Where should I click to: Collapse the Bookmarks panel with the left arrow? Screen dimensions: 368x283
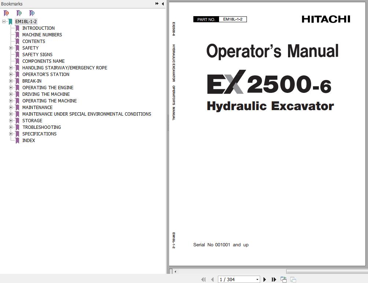163,4
